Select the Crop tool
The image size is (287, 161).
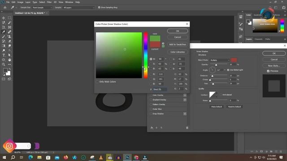pos(4,27)
